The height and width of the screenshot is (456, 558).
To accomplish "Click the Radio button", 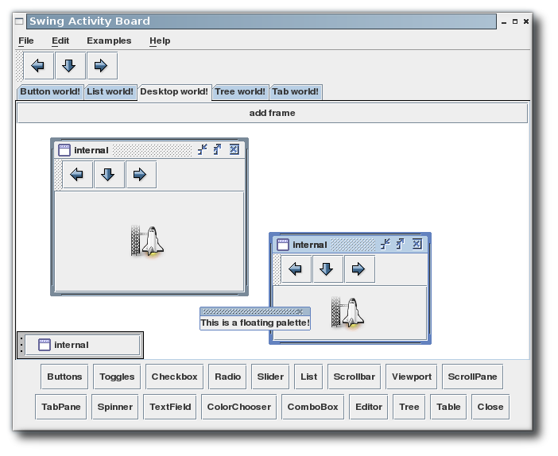I will click(x=227, y=377).
